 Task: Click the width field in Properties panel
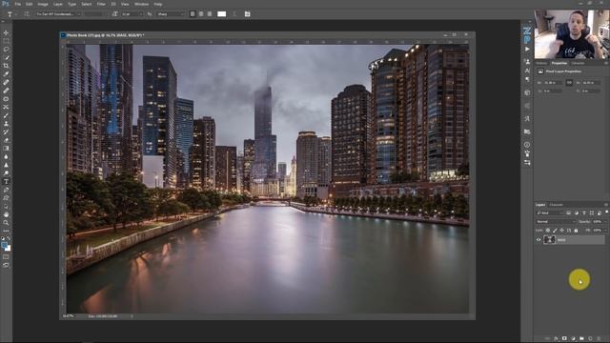pos(553,83)
